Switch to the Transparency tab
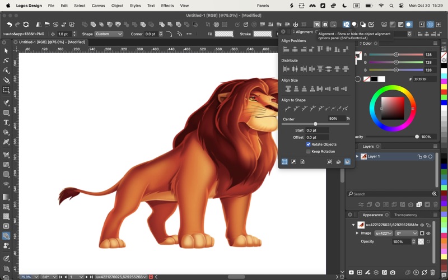This screenshot has height=280, width=448. [405, 215]
